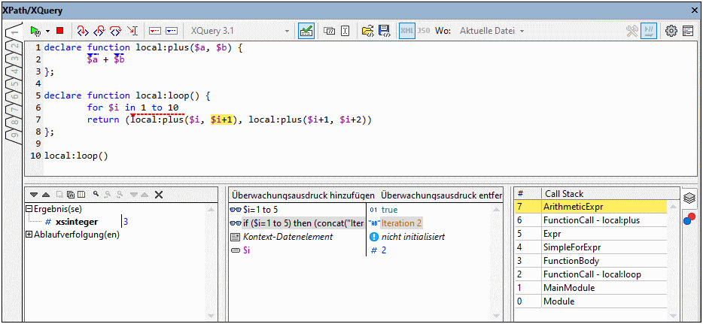Toggle the validate expression checkmark button
Screen dimensions: 703x324
(x=306, y=31)
